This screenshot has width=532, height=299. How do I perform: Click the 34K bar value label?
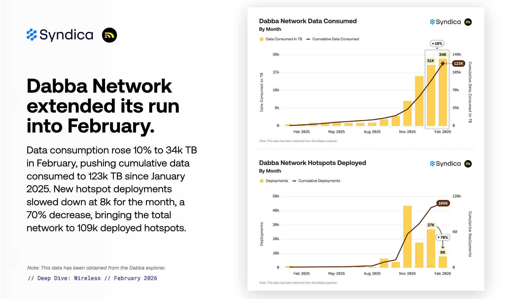[x=443, y=54]
